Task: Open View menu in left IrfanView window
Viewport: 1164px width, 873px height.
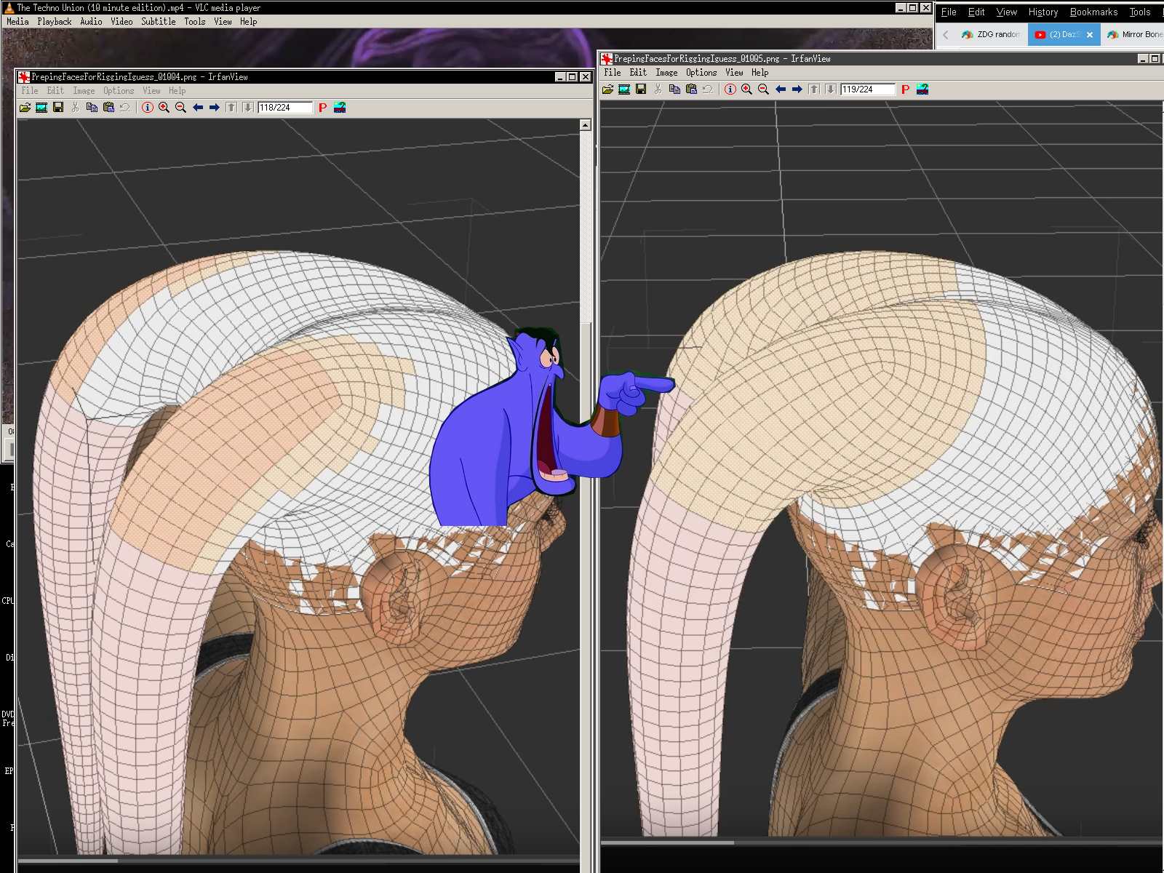Action: 151,91
